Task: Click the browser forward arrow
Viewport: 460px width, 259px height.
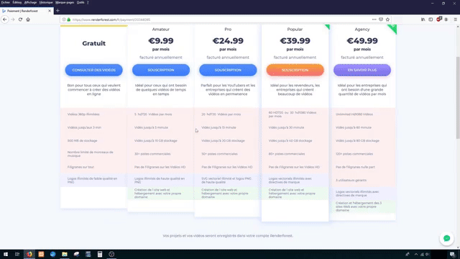Action: [x=13, y=19]
